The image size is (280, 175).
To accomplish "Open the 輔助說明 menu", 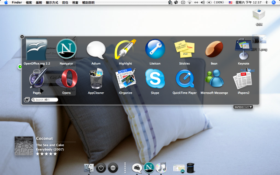I will click(88, 3).
